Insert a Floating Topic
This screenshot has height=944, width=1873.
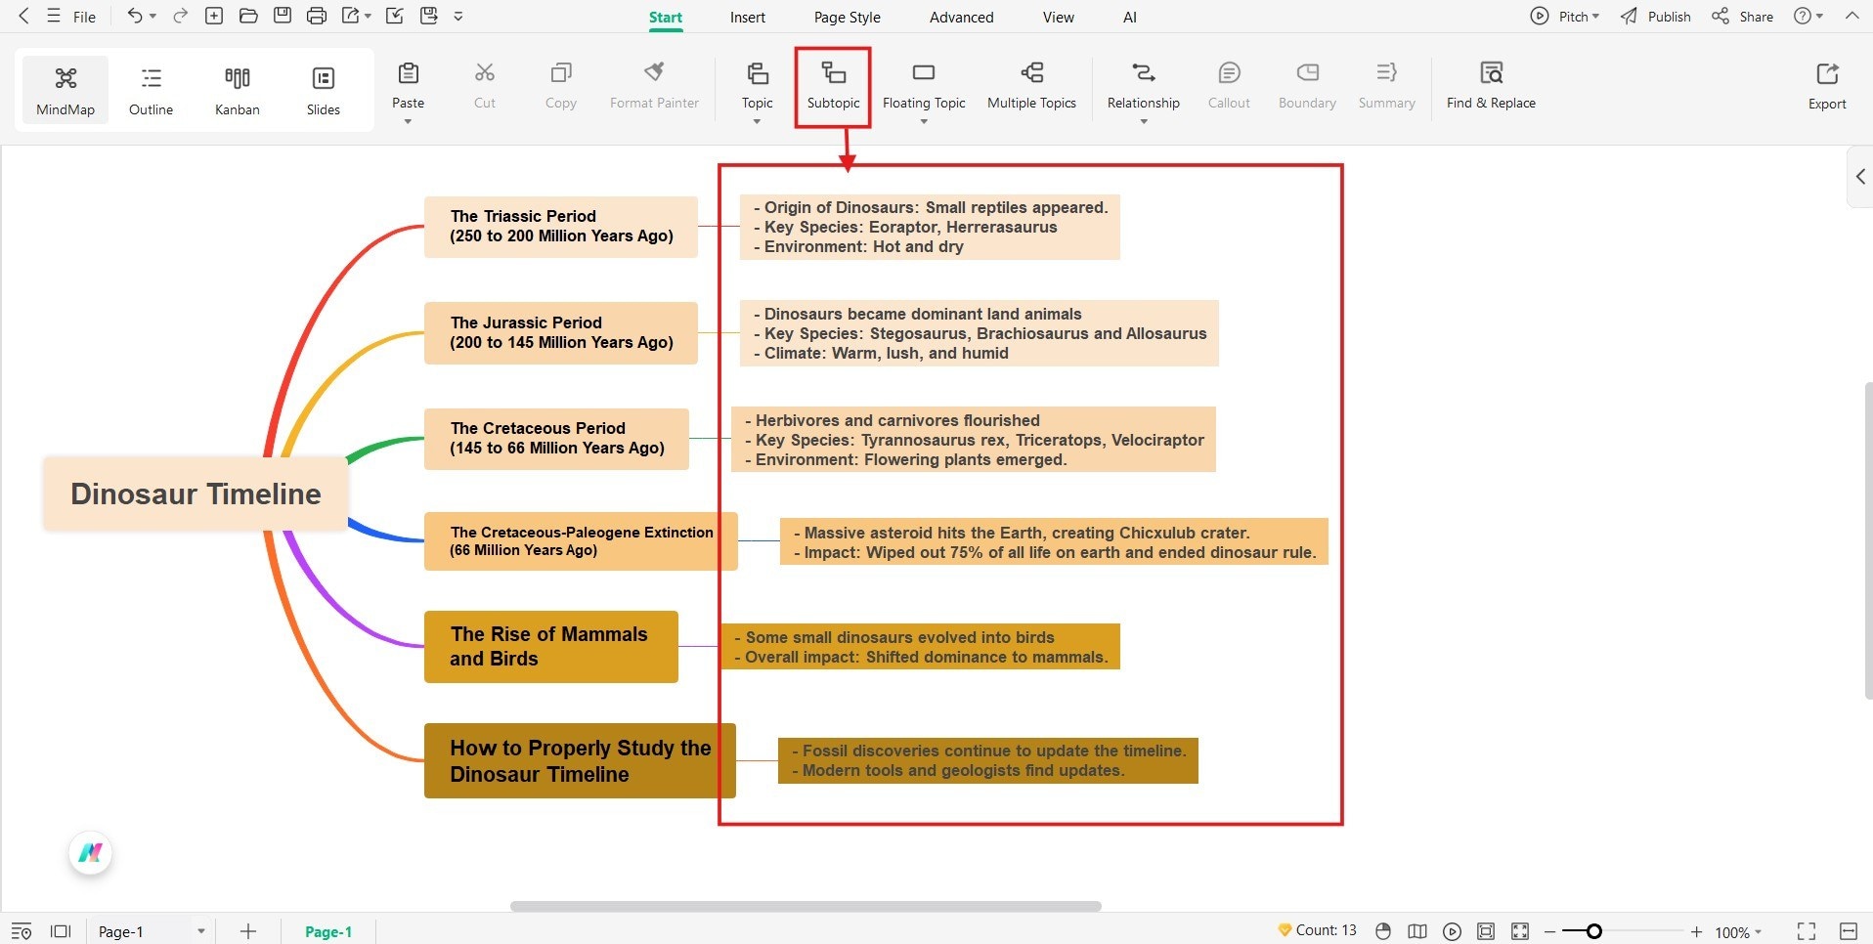click(923, 86)
